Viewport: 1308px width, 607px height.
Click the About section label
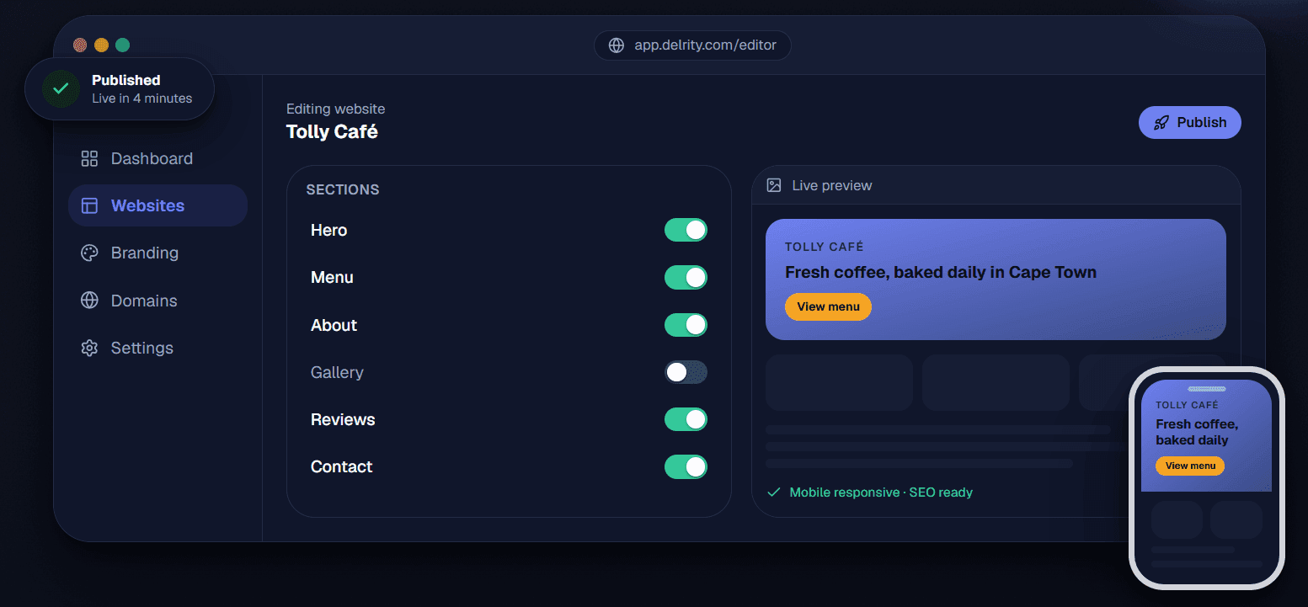(x=334, y=325)
